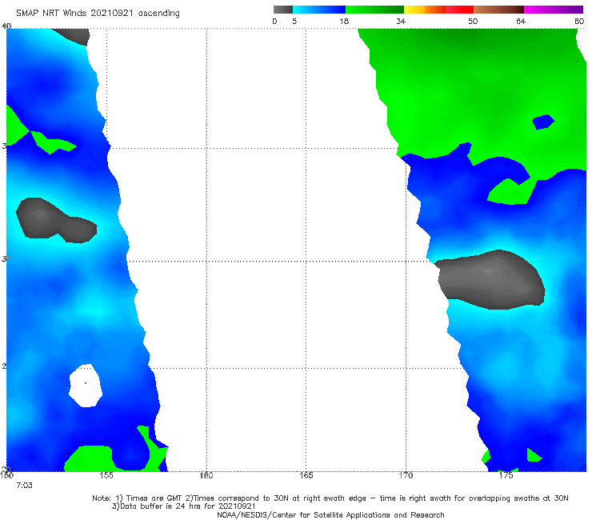
Task: Click the longitude label '175'
Action: (506, 475)
